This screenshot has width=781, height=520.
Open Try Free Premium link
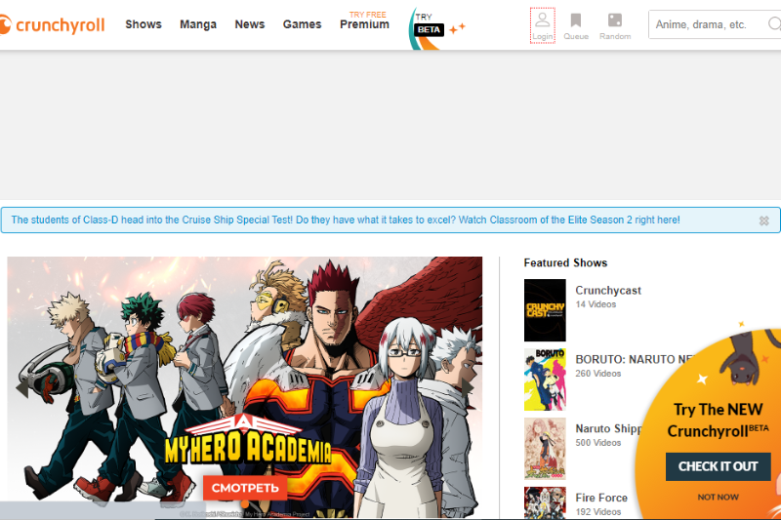tap(364, 21)
